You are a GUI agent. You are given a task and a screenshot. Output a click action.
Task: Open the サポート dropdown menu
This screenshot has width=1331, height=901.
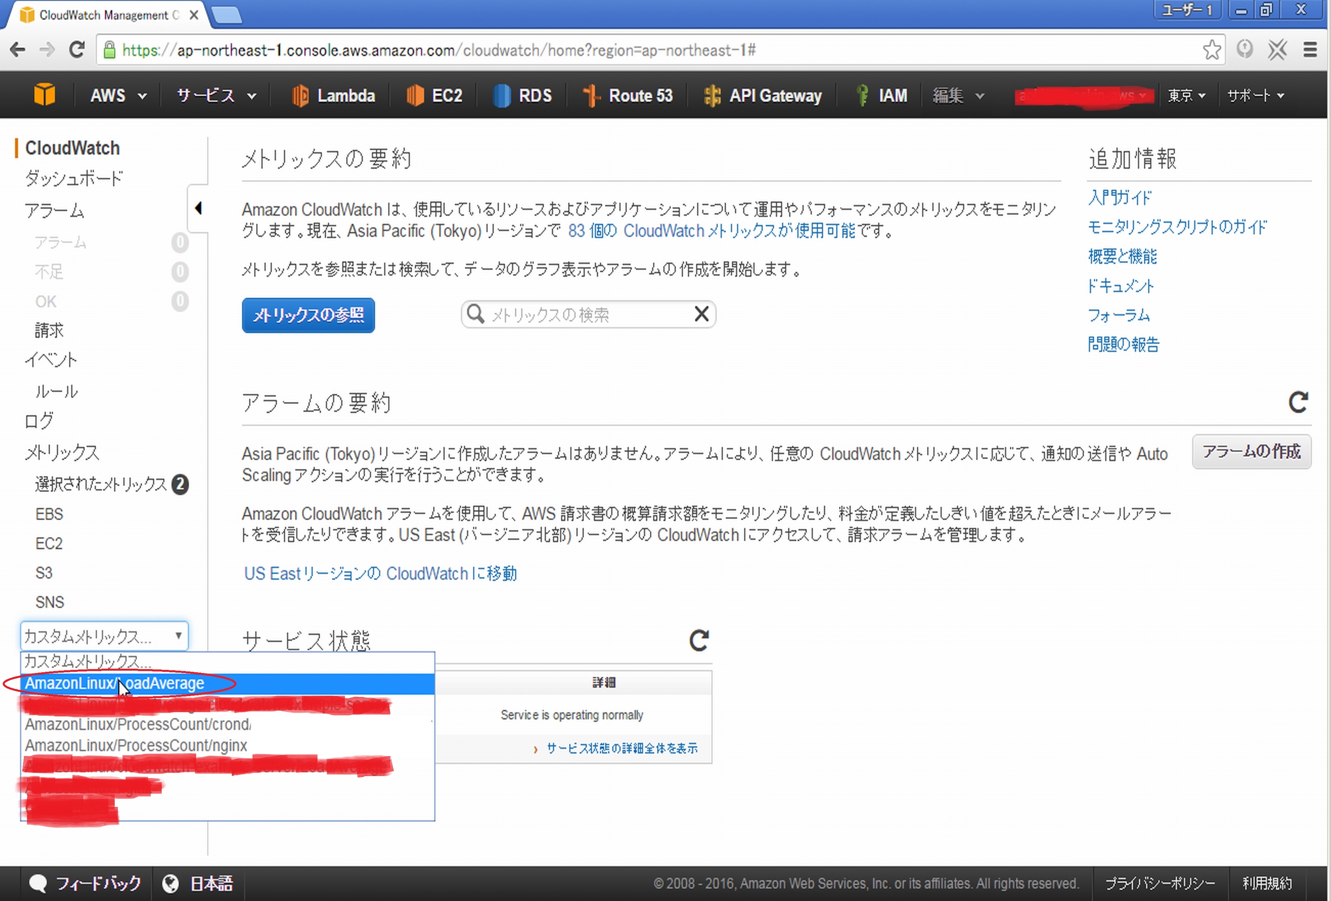click(1255, 95)
